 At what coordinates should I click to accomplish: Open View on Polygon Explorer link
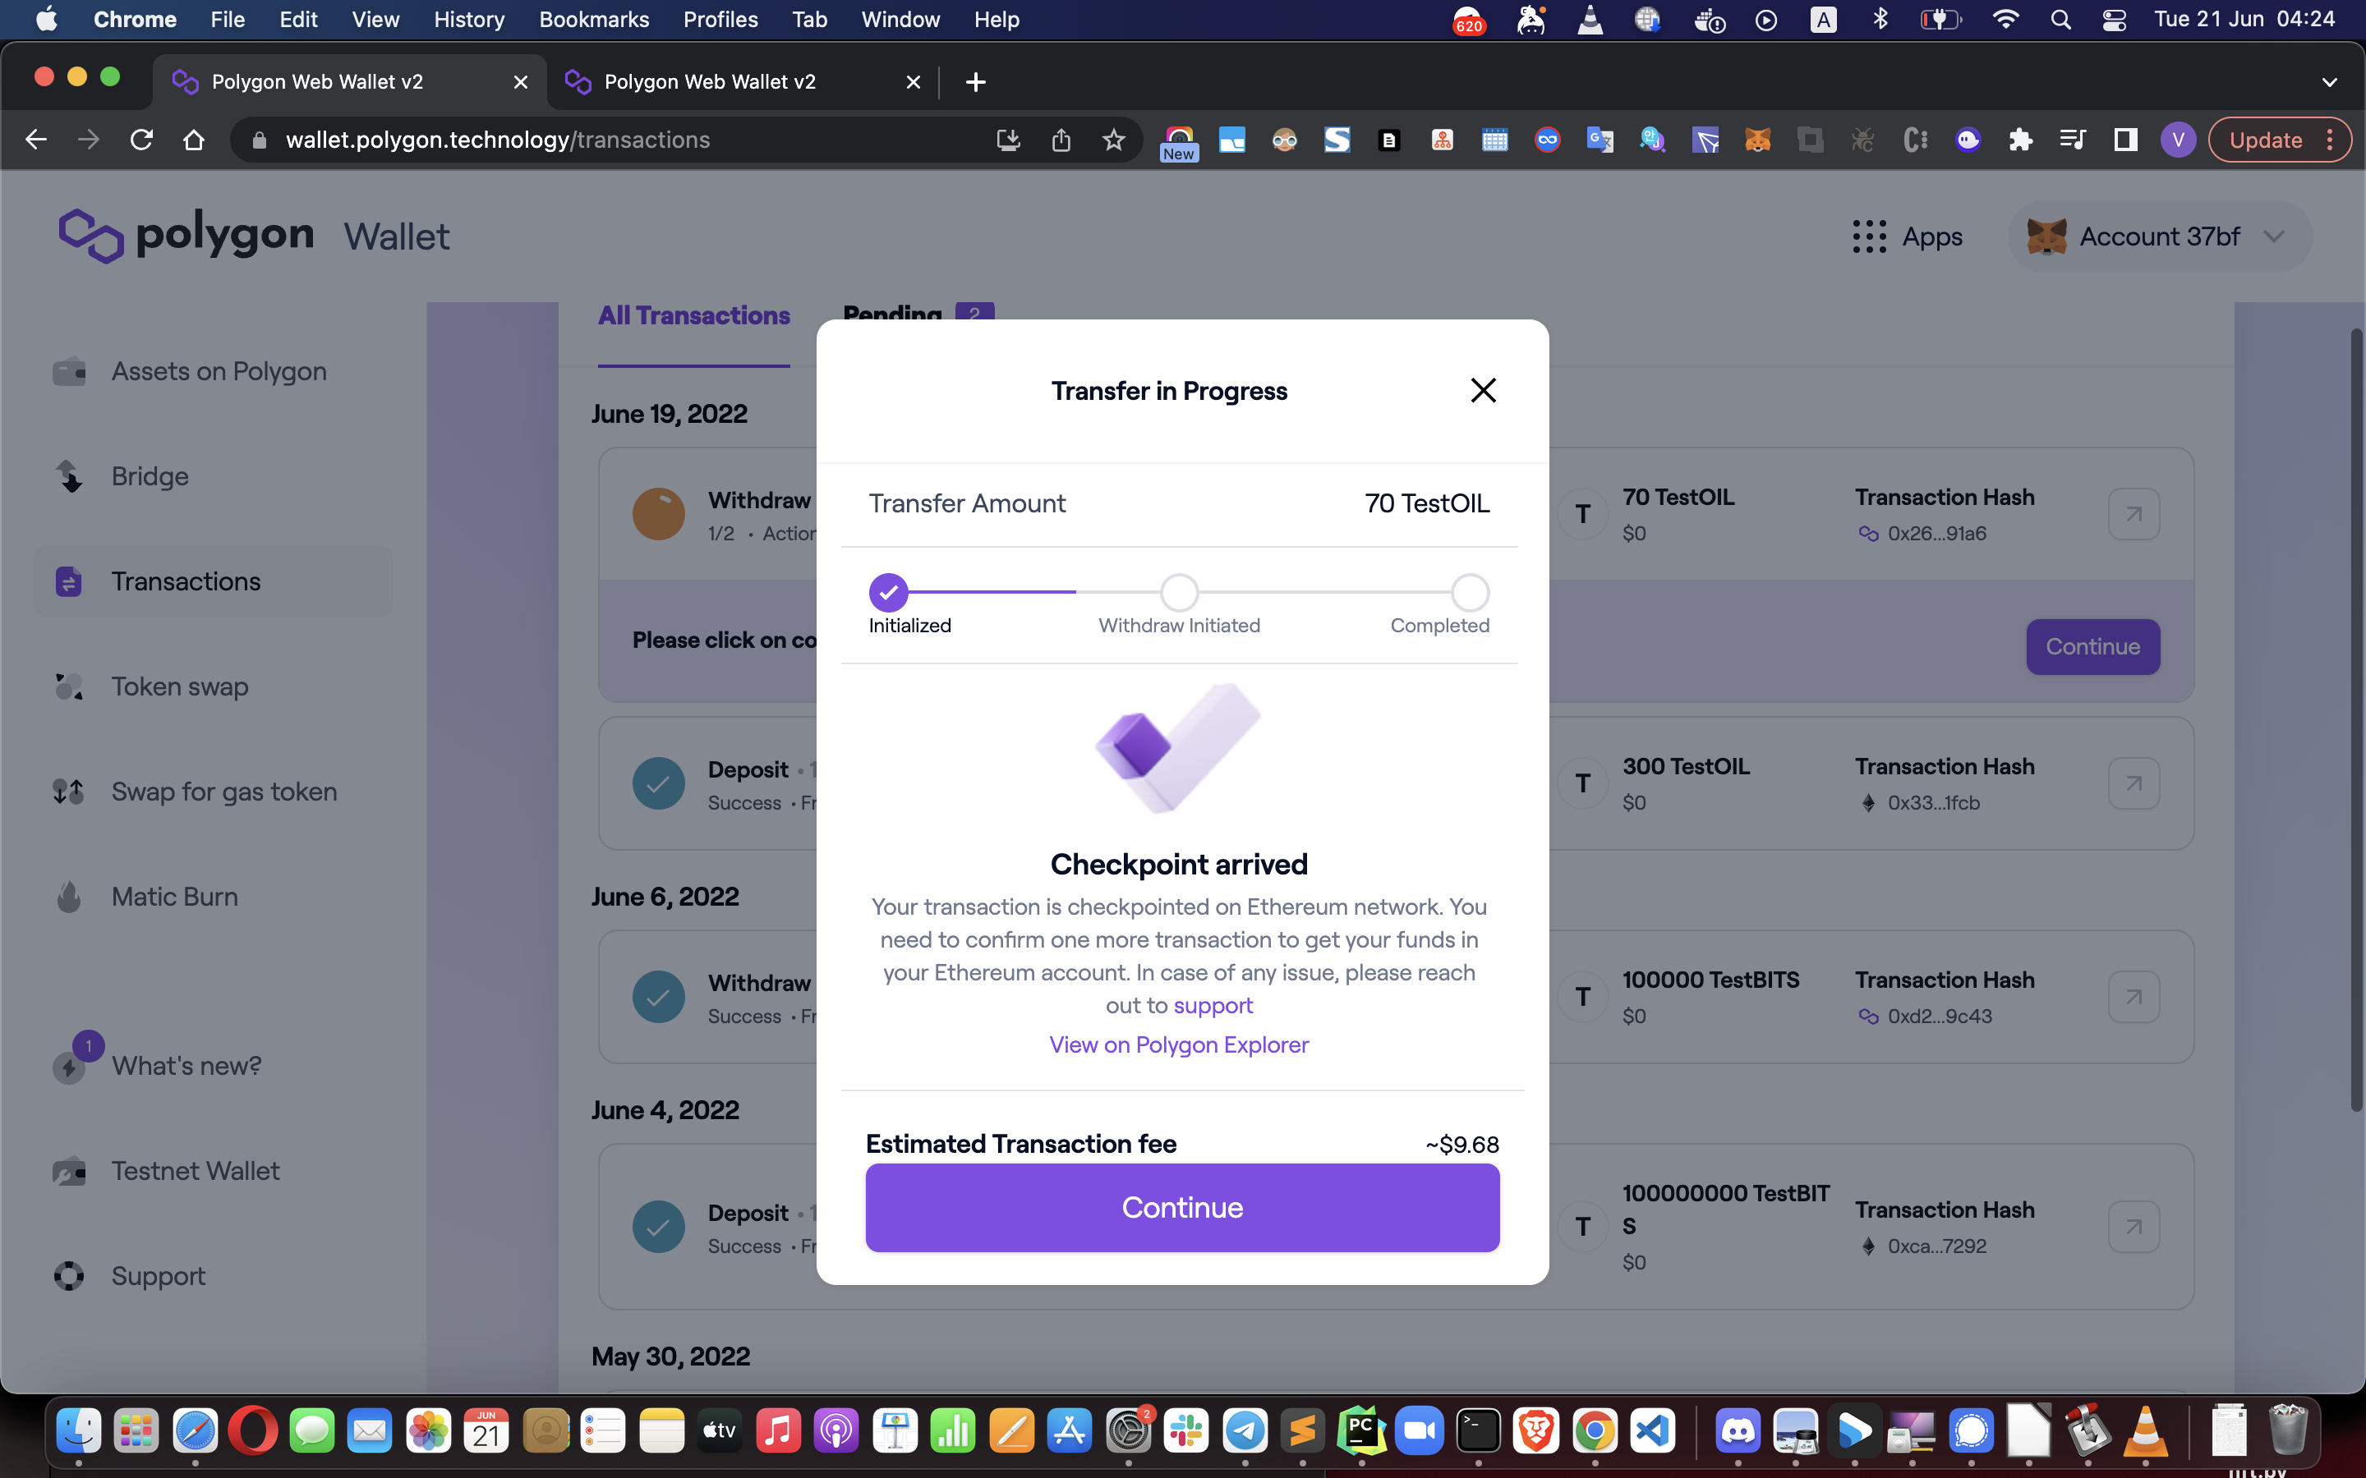click(1178, 1044)
